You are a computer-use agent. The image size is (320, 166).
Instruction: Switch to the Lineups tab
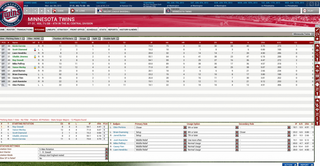pos(51,29)
